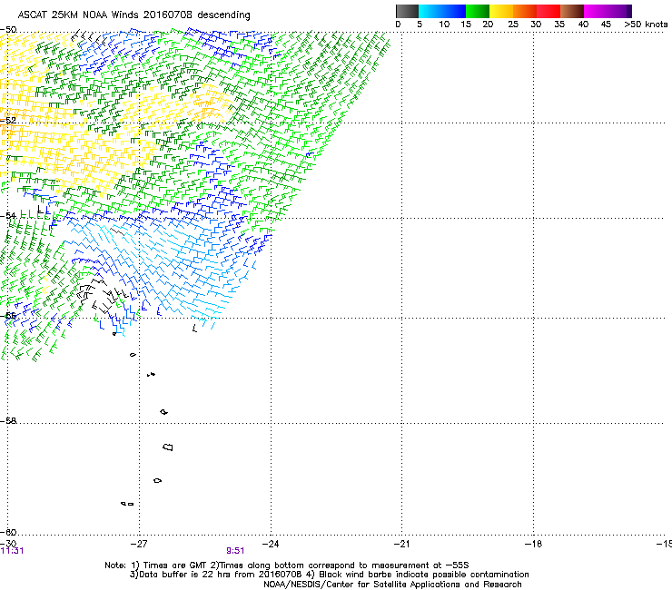The height and width of the screenshot is (590, 672).
Task: Click the dark purple 45-50 knots legend segment
Action: tap(619, 11)
